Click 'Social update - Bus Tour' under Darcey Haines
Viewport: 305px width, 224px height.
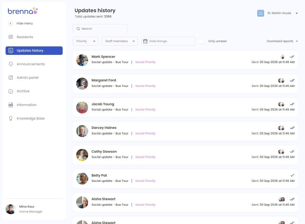point(110,133)
